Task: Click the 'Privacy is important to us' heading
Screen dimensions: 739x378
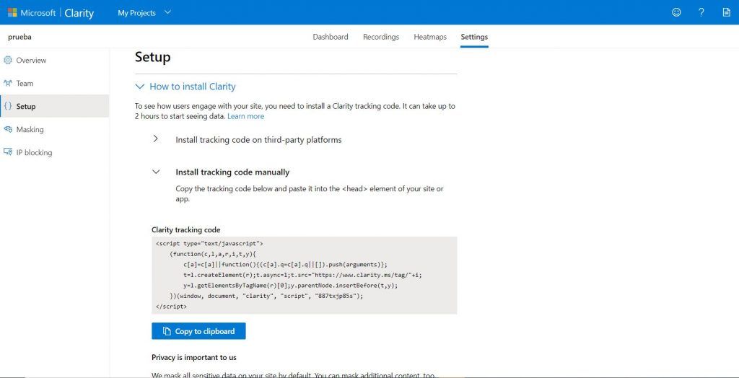Action: 194,357
